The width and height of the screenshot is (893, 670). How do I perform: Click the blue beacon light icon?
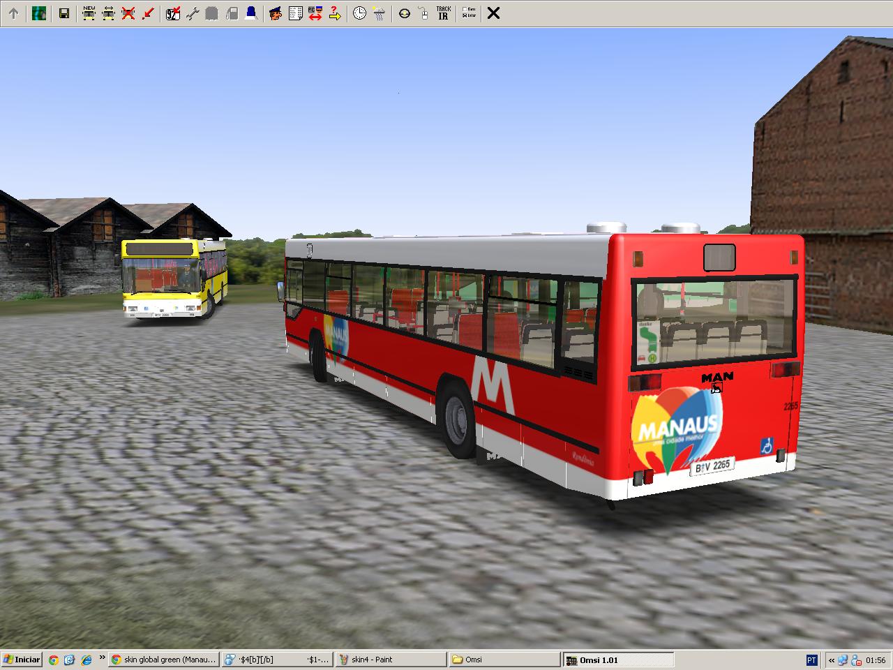251,13
